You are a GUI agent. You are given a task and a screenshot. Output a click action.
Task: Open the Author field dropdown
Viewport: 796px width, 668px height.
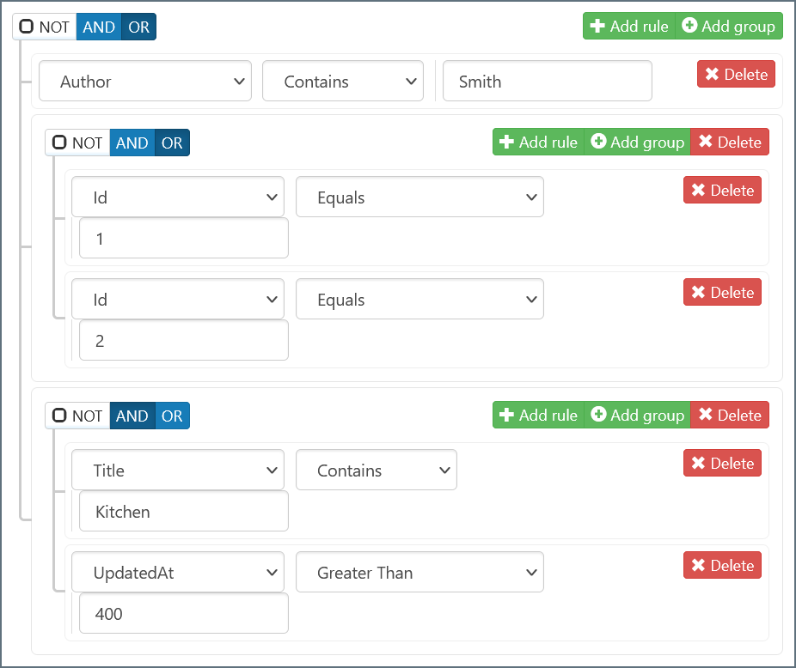tap(145, 82)
